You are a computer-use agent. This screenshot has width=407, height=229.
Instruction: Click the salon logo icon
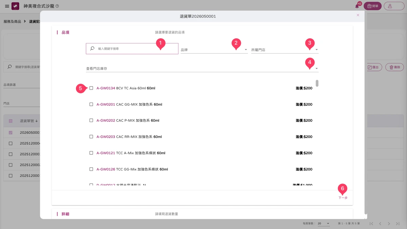(x=15, y=6)
